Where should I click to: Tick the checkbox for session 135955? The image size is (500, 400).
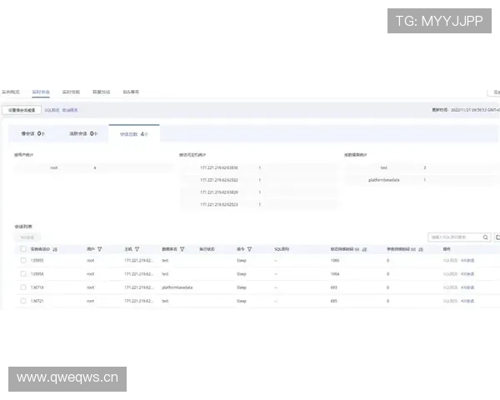coord(23,260)
